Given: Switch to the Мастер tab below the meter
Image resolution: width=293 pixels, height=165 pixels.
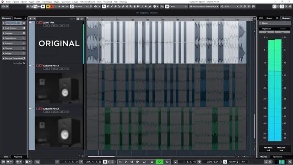Looking at the screenshot, I should 264,157.
